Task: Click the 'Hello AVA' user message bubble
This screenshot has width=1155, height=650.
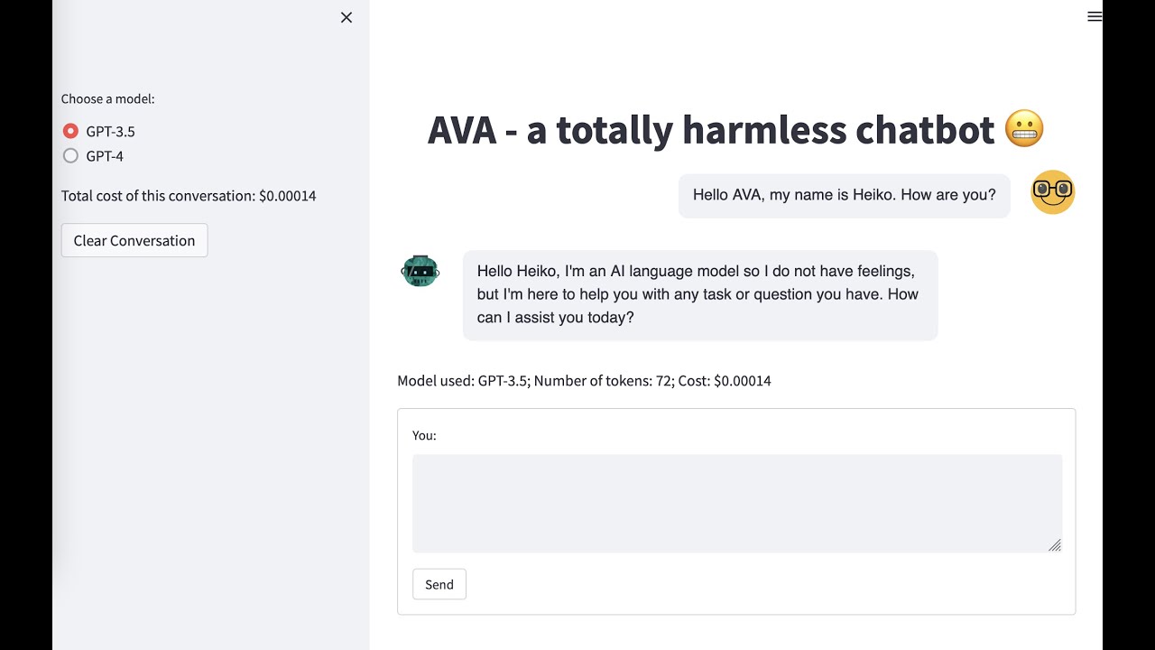Action: 844,195
